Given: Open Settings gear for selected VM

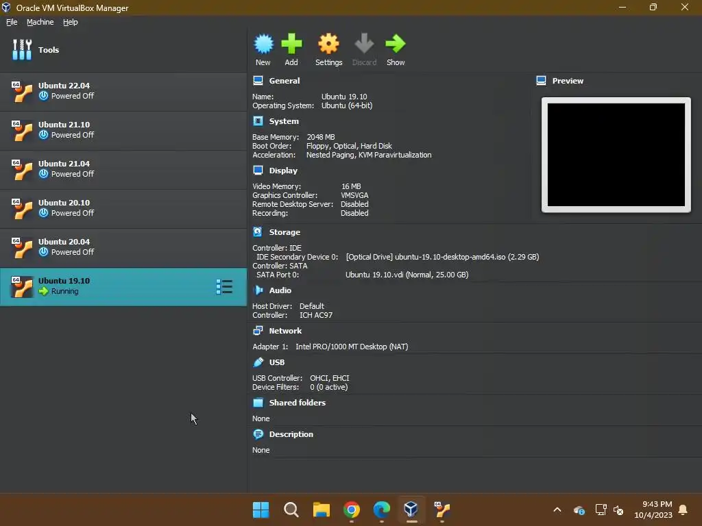Looking at the screenshot, I should 328,44.
